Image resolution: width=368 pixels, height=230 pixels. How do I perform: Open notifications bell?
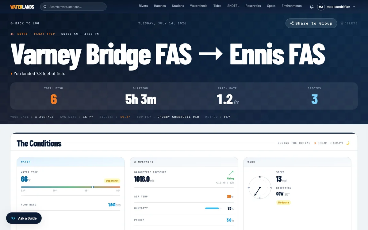312,7
